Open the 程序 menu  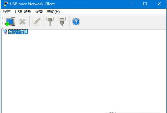point(7,11)
